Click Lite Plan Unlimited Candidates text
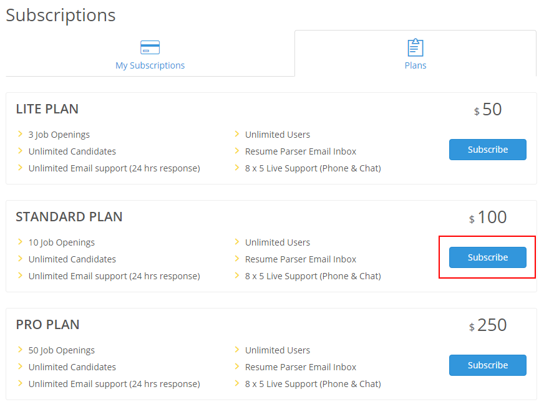 click(x=72, y=151)
